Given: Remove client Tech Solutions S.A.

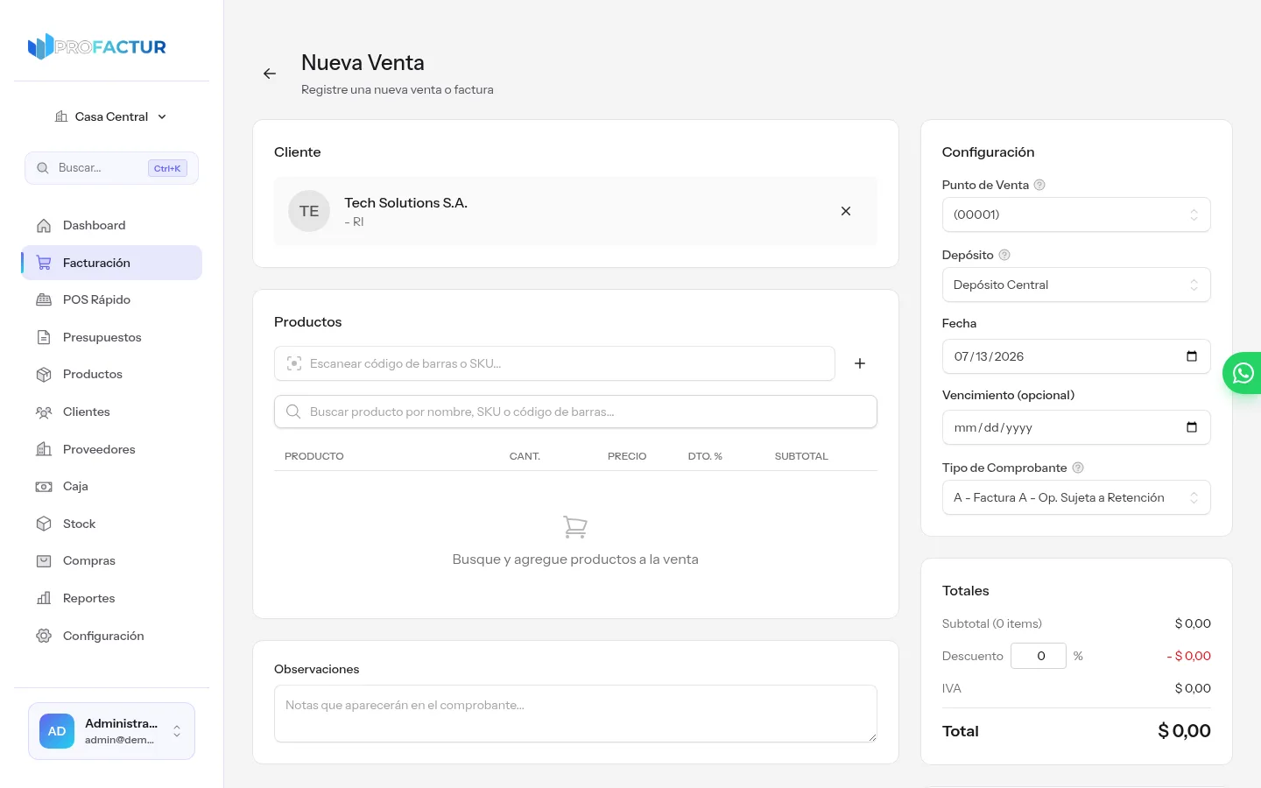Looking at the screenshot, I should (846, 211).
